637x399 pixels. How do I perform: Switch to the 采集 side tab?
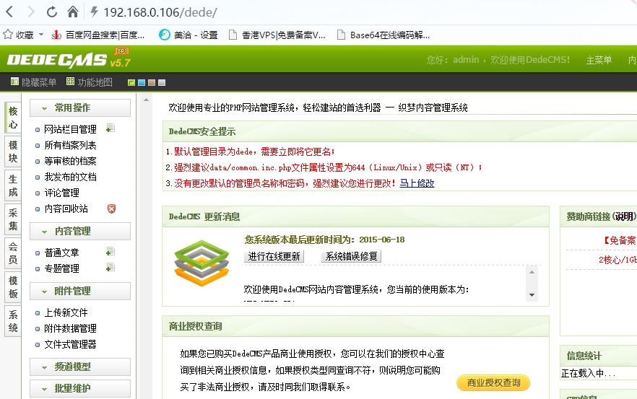(13, 219)
